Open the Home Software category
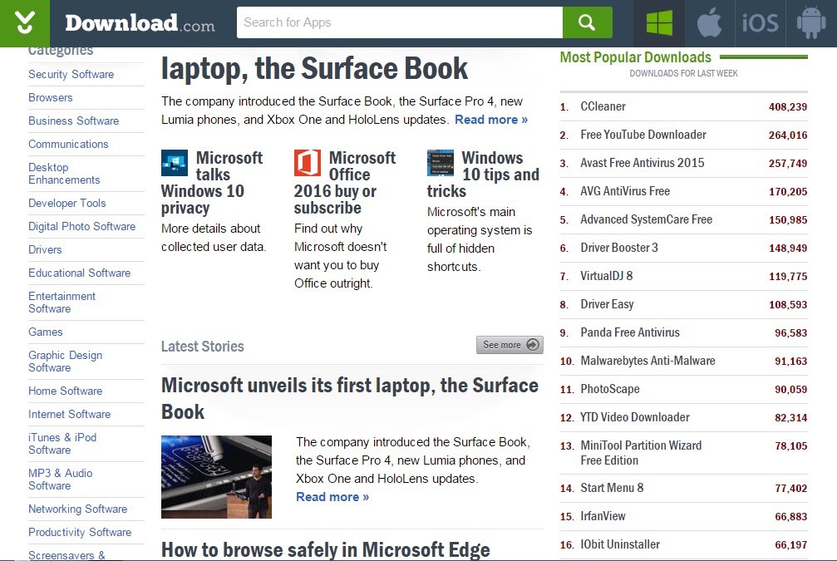The width and height of the screenshot is (837, 561). point(65,391)
